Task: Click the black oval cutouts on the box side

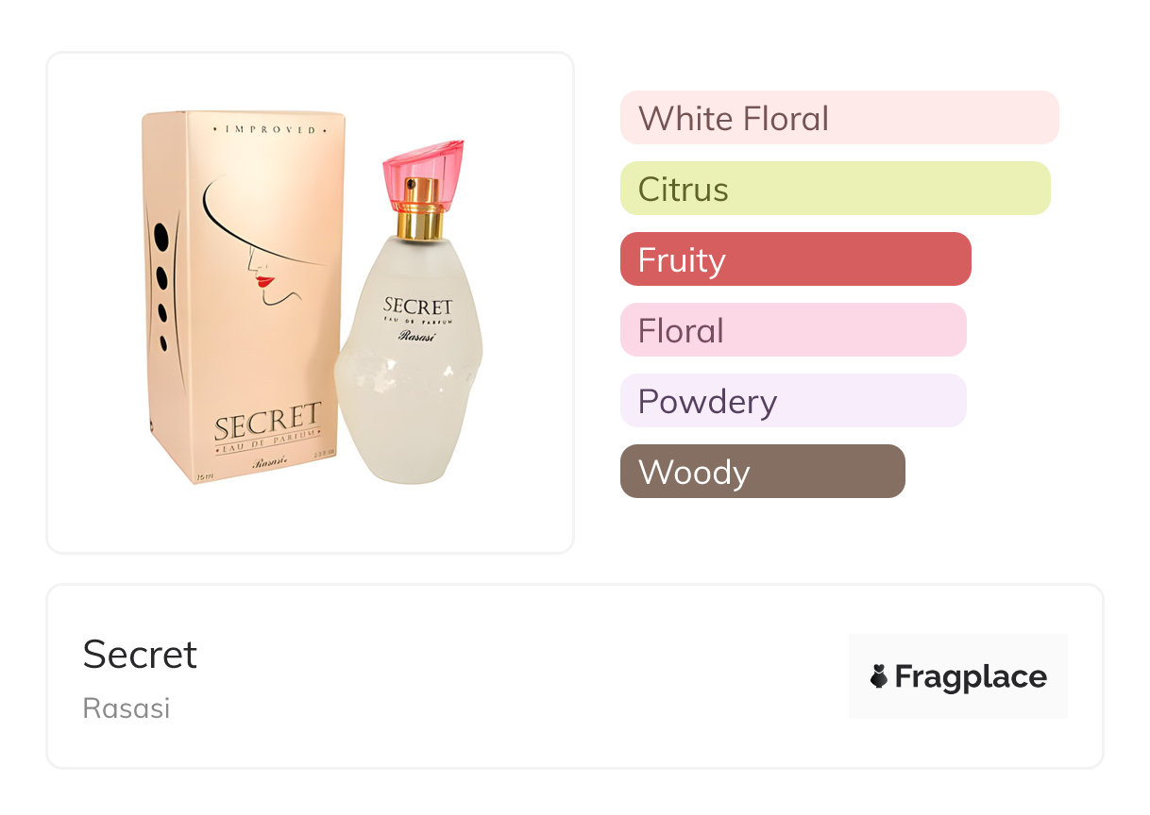Action: coord(161,285)
